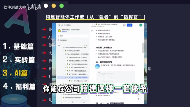The image size is (190, 107).
Task: Click the green user avatar at top right
Action: (141, 25)
